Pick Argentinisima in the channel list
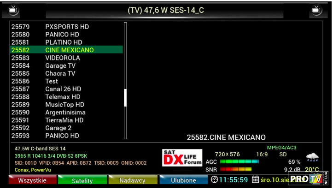The height and width of the screenshot is (190, 333). [65, 113]
